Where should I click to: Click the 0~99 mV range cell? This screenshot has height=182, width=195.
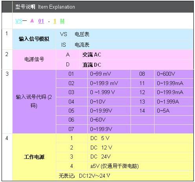pos(109,74)
